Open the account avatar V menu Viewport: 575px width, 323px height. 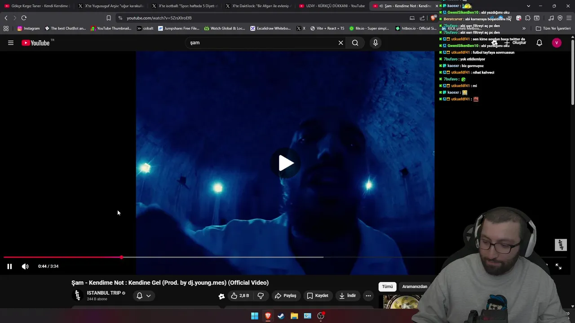tap(557, 43)
